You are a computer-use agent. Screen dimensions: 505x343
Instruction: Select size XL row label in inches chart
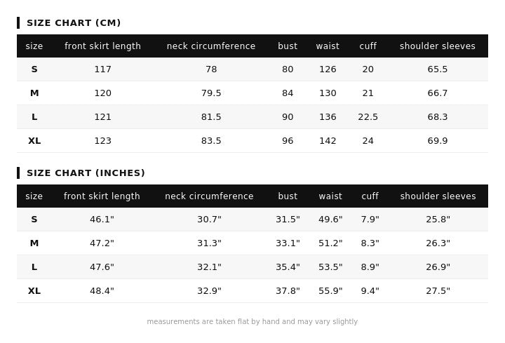34,291
